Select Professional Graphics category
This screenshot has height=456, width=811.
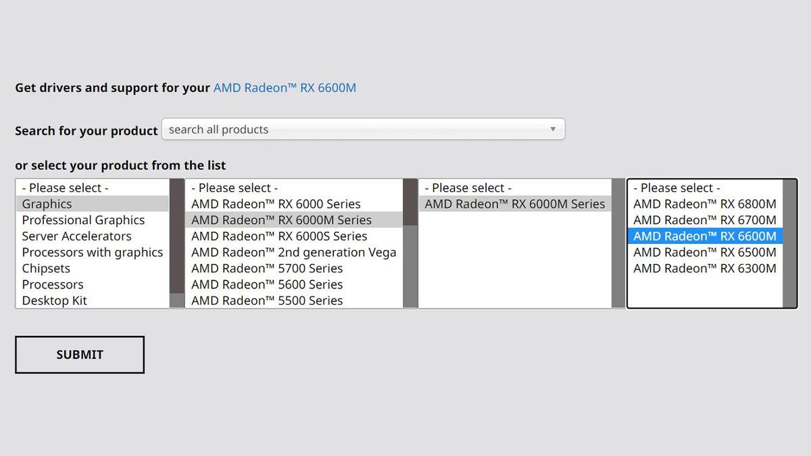click(83, 220)
